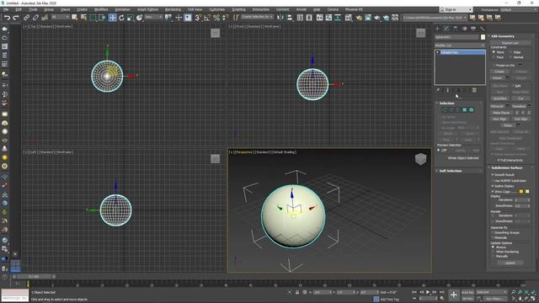This screenshot has width=539, height=303.
Task: Open the Display tab in command panel
Action: [473, 29]
